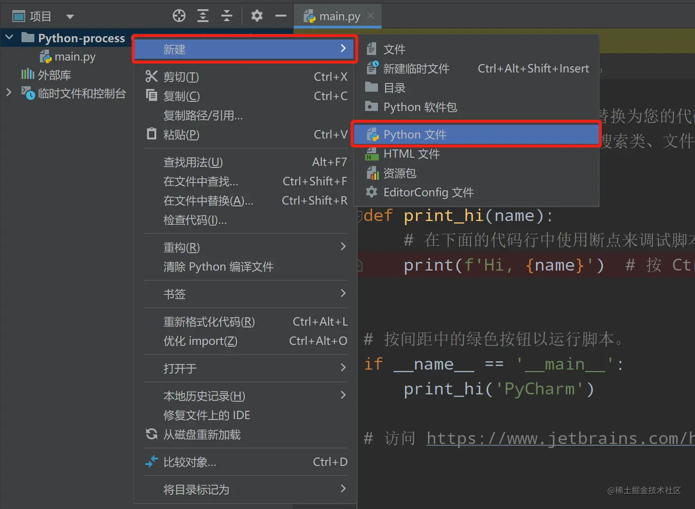Hide the project panel with minus icon
Viewport: 695px width, 509px height.
280,16
